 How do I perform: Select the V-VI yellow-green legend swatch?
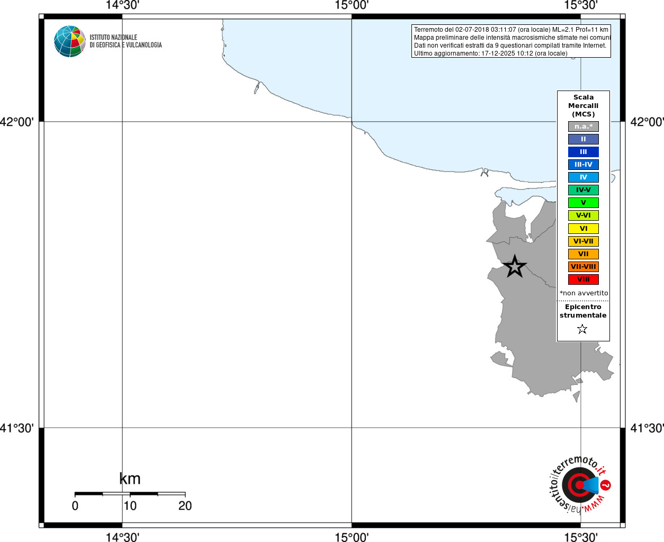584,215
